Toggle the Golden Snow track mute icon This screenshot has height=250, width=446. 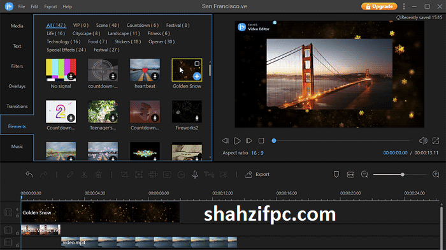pyautogui.click(x=18, y=210)
